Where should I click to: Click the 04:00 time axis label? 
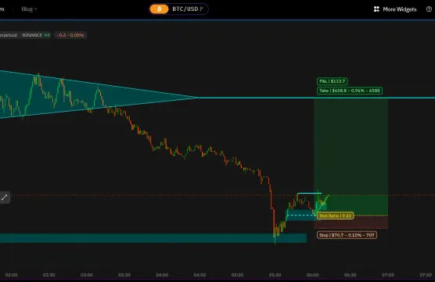(162, 275)
